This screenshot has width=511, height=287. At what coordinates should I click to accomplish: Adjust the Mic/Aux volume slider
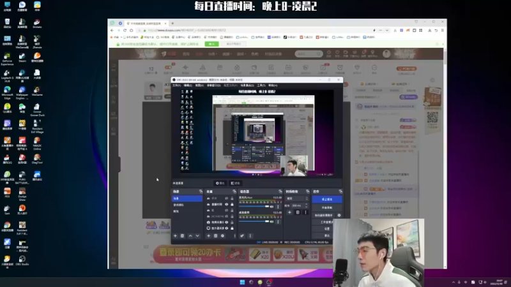256,207
